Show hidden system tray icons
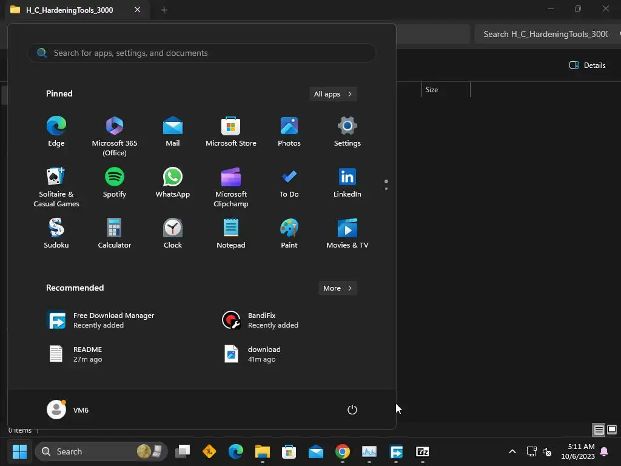Image resolution: width=621 pixels, height=466 pixels. pos(512,451)
